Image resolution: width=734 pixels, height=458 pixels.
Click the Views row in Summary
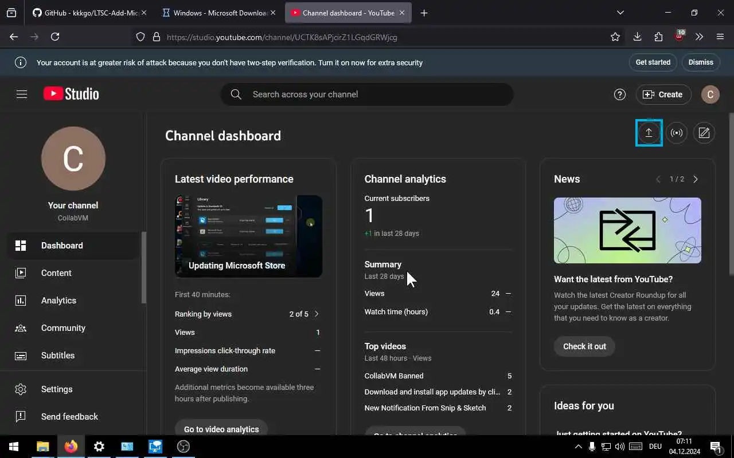tap(438, 294)
